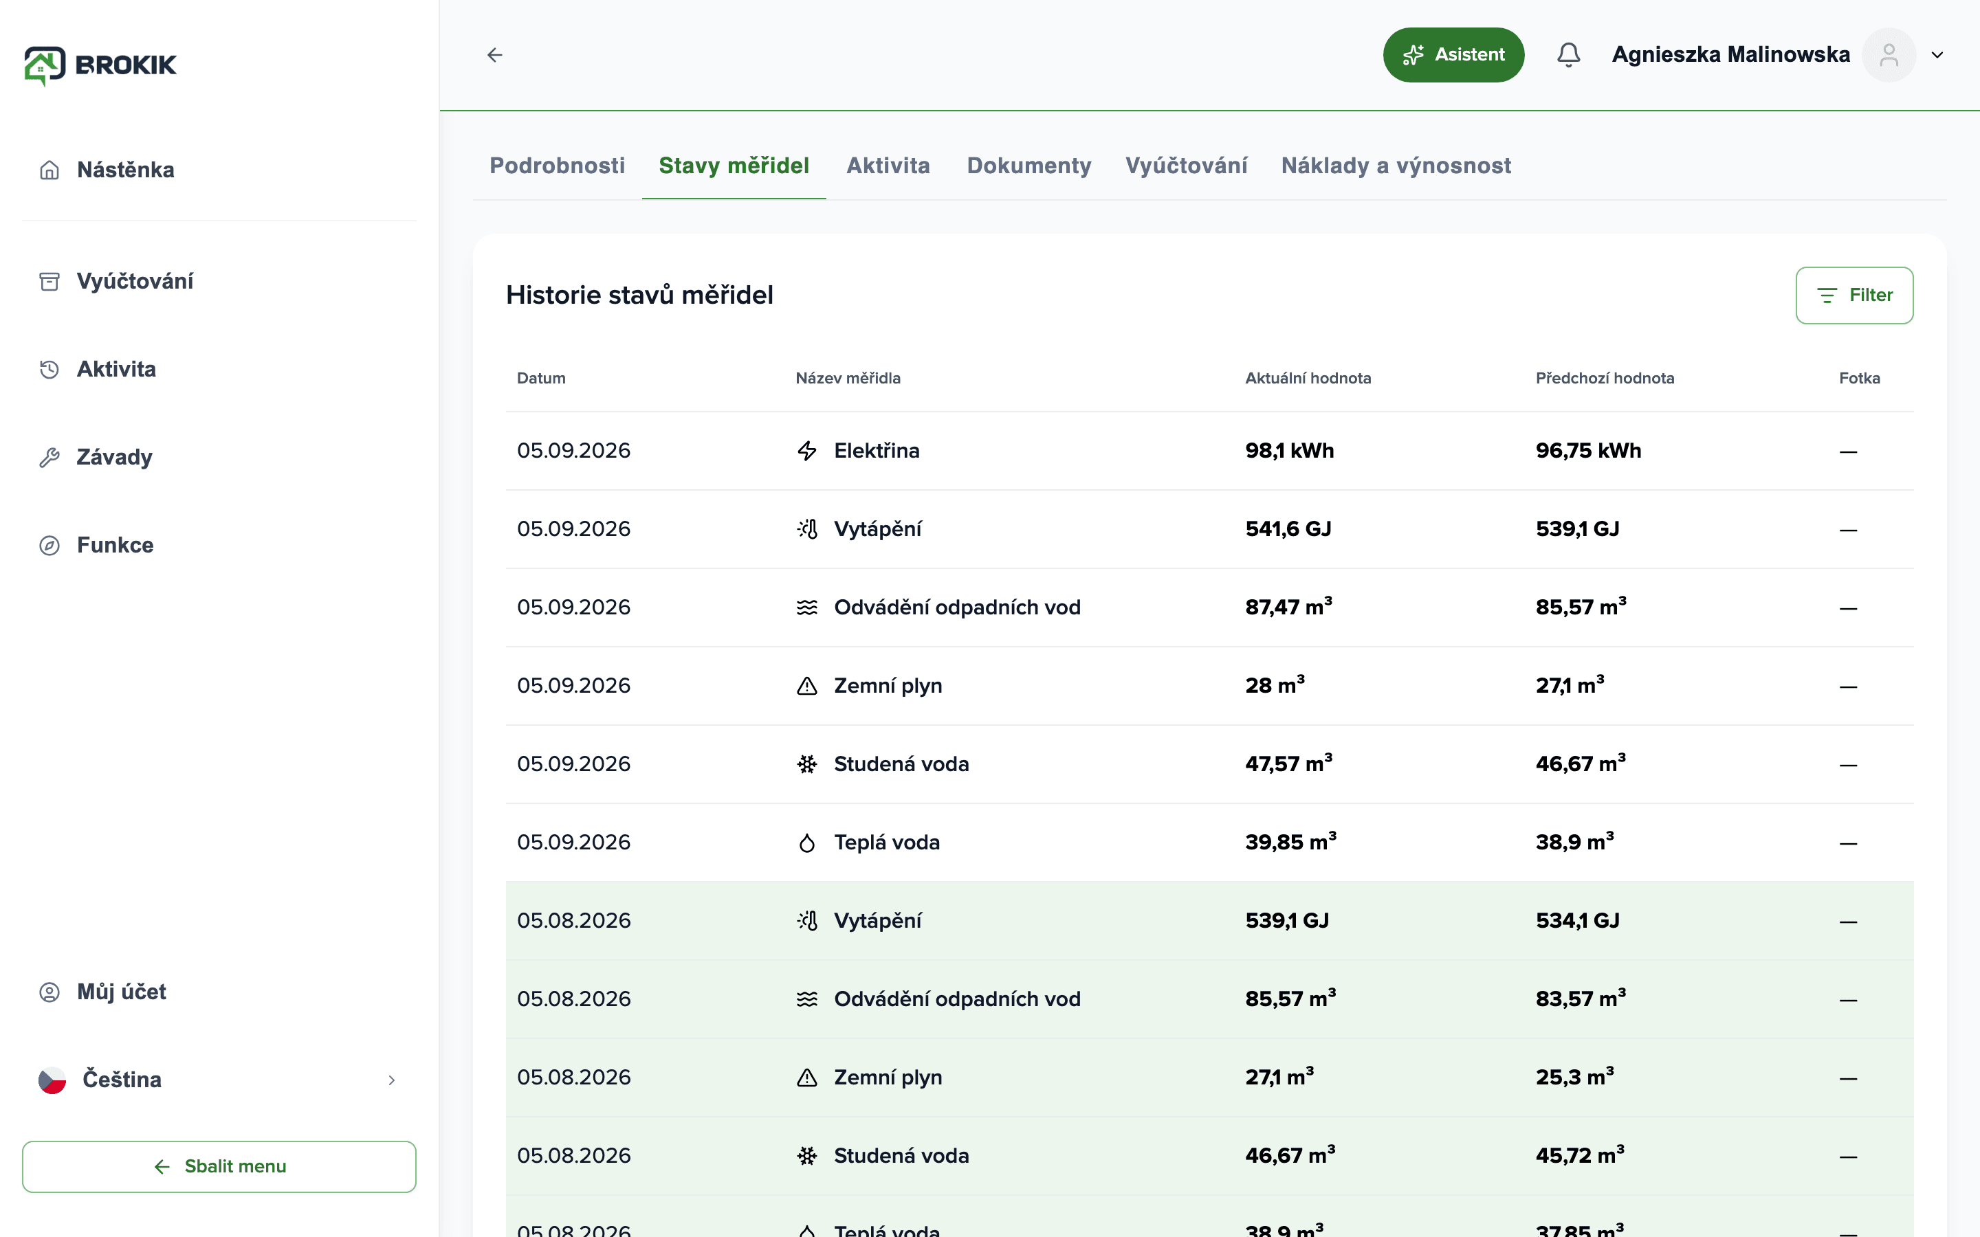Click the Studená voda snowflake icon on 05.09.2026
1980x1237 pixels.
[806, 764]
